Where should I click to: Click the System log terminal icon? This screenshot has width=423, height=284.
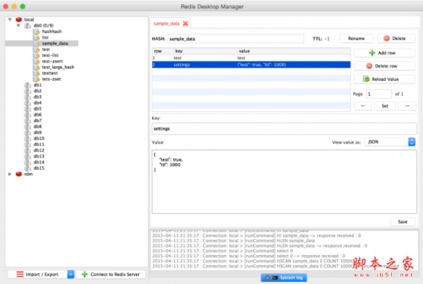click(275, 278)
